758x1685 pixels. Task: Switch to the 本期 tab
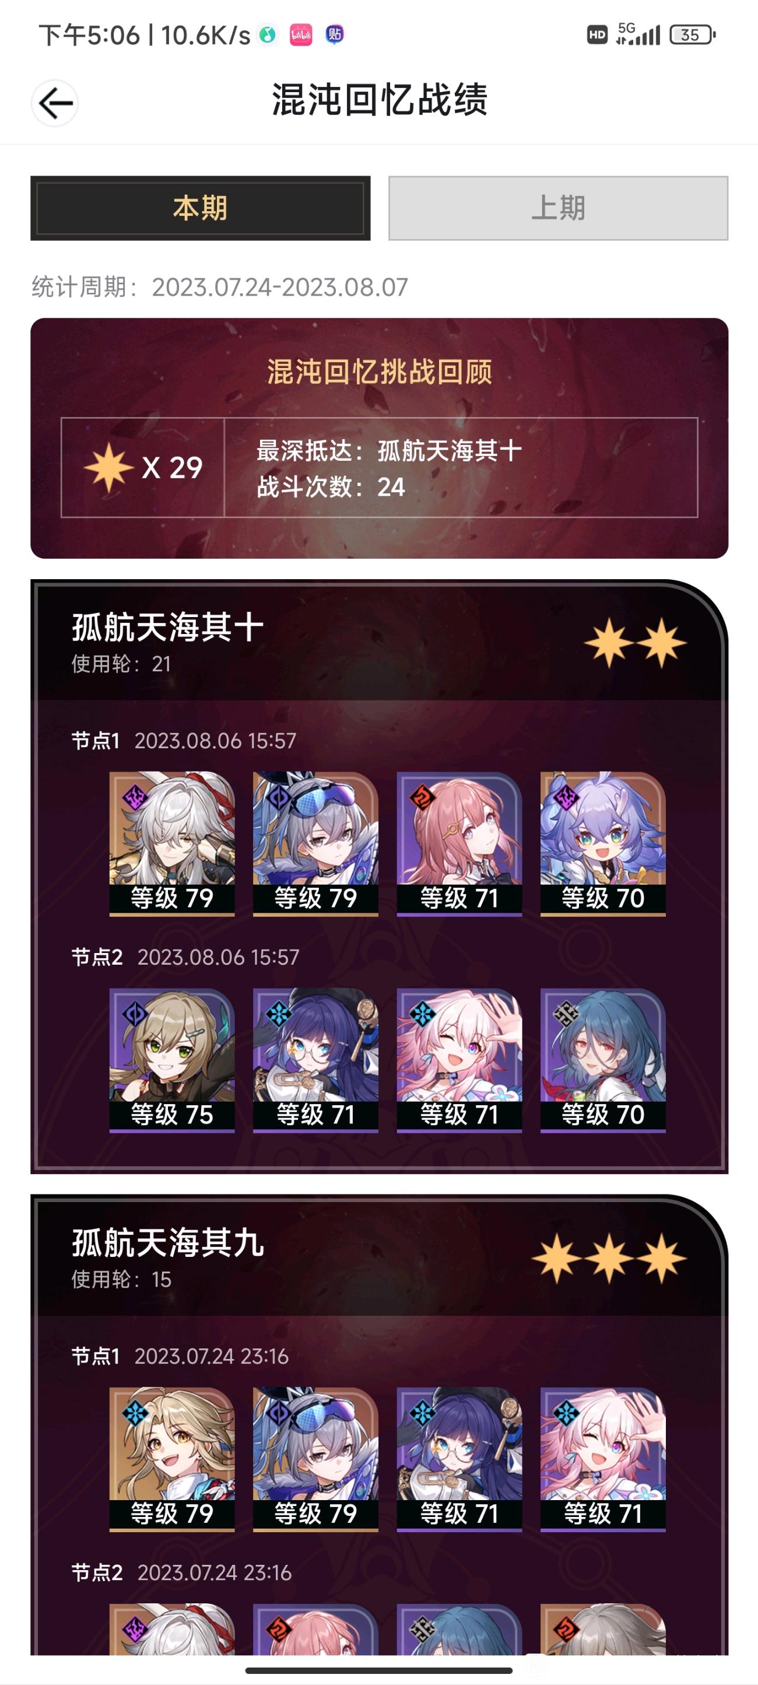[200, 208]
